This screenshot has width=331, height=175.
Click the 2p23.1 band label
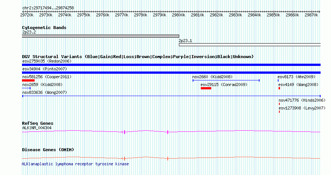point(185,41)
